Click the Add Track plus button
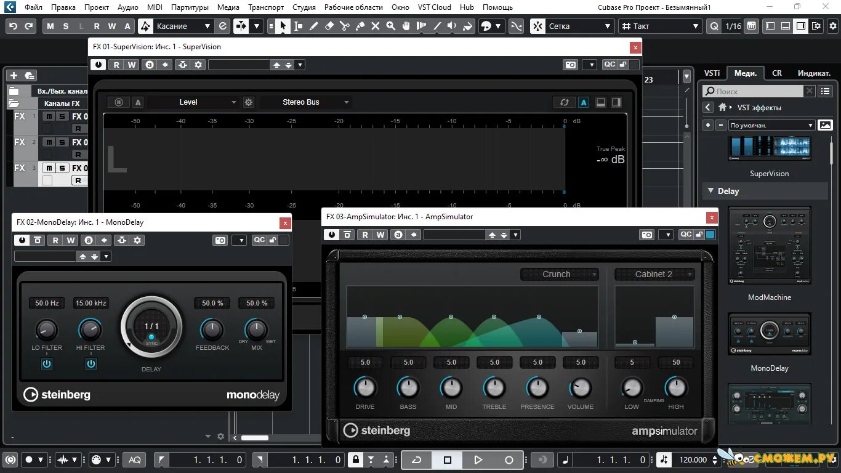 [14, 75]
